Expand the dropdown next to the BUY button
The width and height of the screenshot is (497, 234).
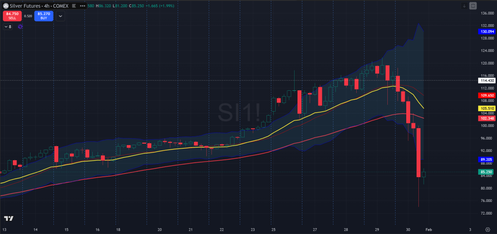coord(60,16)
